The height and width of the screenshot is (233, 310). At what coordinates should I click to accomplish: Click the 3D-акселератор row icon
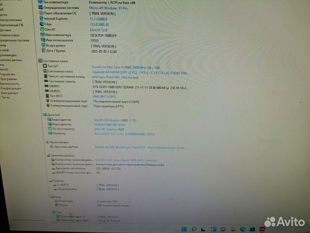(50, 129)
